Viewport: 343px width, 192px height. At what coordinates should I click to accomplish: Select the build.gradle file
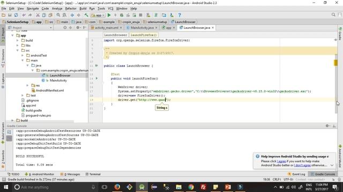point(33,110)
